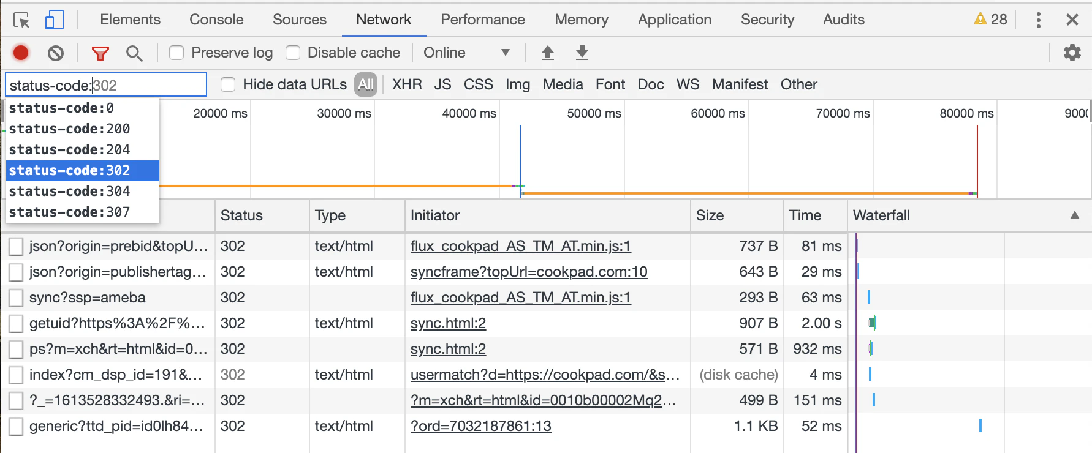1092x453 pixels.
Task: Enable Disable cache checkbox
Action: click(x=293, y=53)
